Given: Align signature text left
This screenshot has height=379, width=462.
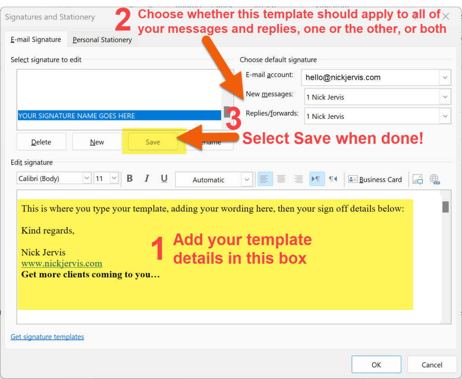Looking at the screenshot, I should [265, 179].
